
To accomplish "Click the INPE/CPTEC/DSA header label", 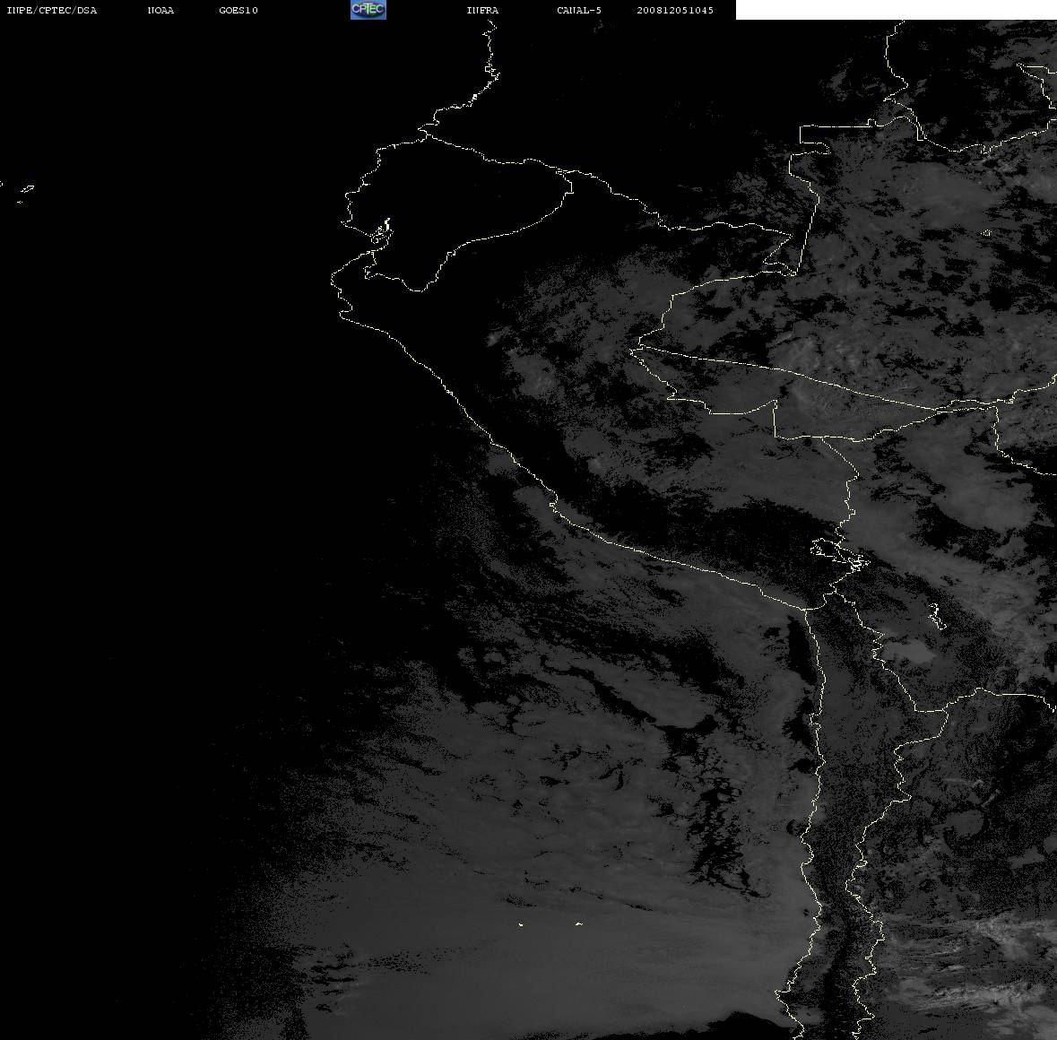I will [x=52, y=10].
